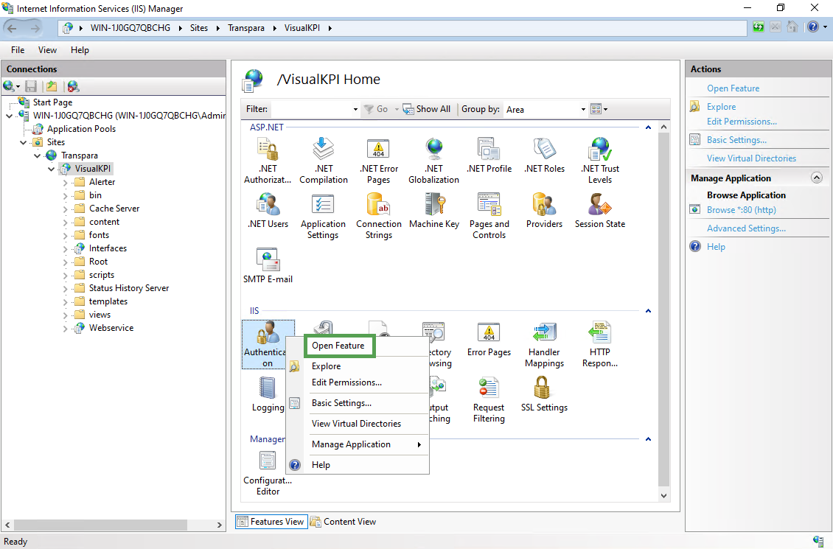Screen dimensions: 833x549
Task: Open Advanced Settings link in Actions
Action: click(x=746, y=228)
